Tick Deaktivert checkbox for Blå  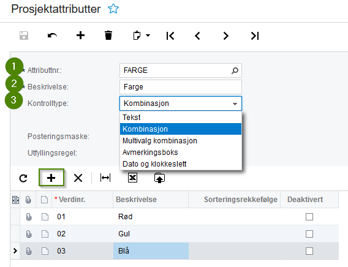pyautogui.click(x=309, y=251)
